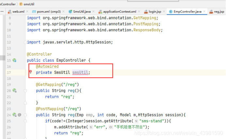The height and width of the screenshot is (139, 226).
Task: Click the @PostMapping("/reg") annotation
Action: coord(58,109)
